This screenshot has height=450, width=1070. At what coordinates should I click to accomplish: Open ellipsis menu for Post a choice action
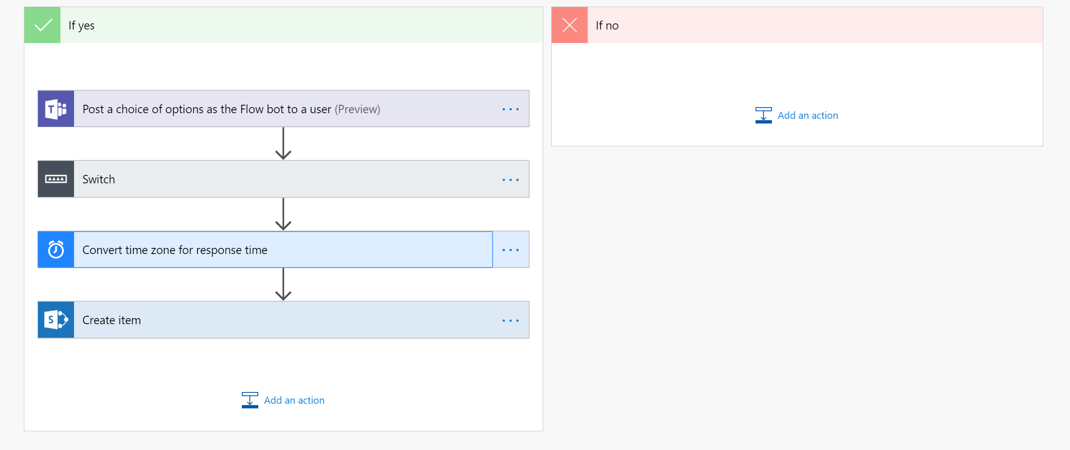pyautogui.click(x=510, y=109)
